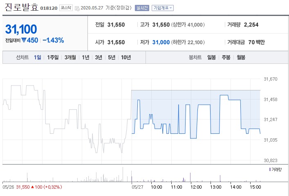
Task: Click the percent change -1.43%
Action: click(53, 40)
